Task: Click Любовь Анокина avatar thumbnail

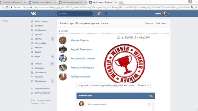Action: click(x=63, y=76)
